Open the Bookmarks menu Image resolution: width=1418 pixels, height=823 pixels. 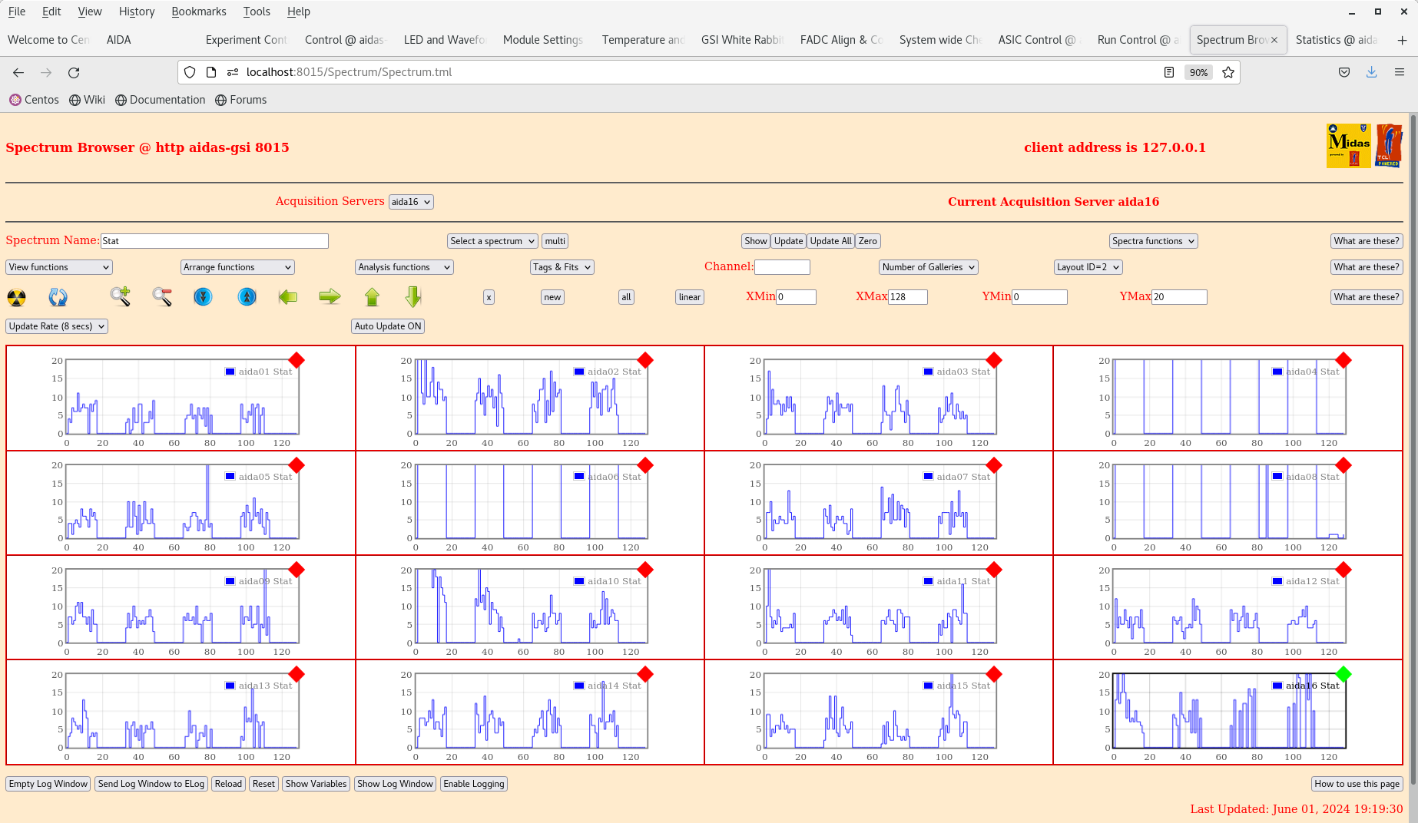coord(198,12)
